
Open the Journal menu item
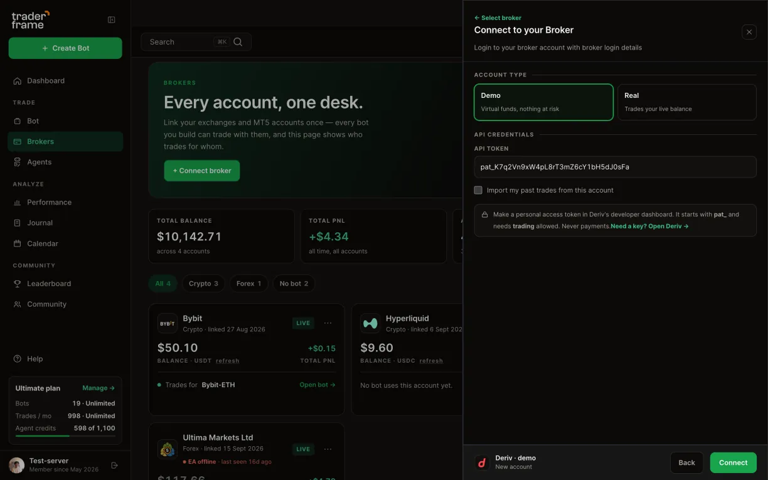pos(65,223)
